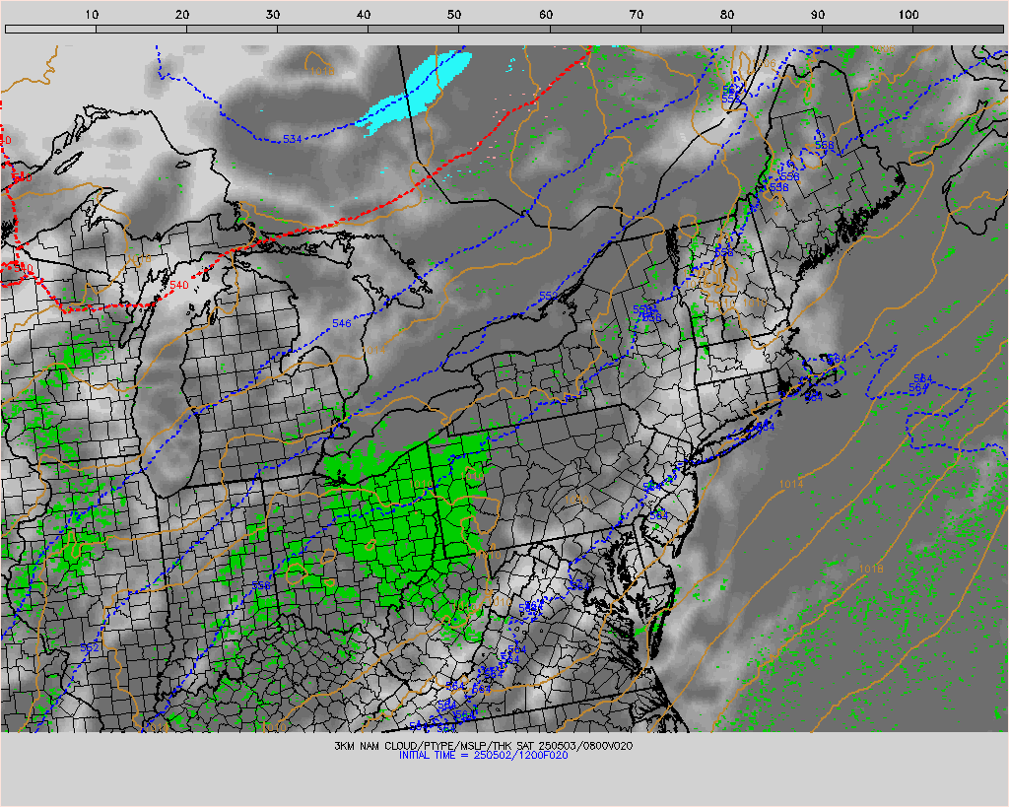Click the scale label 70
The width and height of the screenshot is (1009, 807).
[x=637, y=14]
